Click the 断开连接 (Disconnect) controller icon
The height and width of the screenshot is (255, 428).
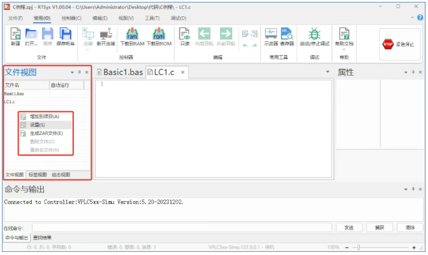(106, 36)
